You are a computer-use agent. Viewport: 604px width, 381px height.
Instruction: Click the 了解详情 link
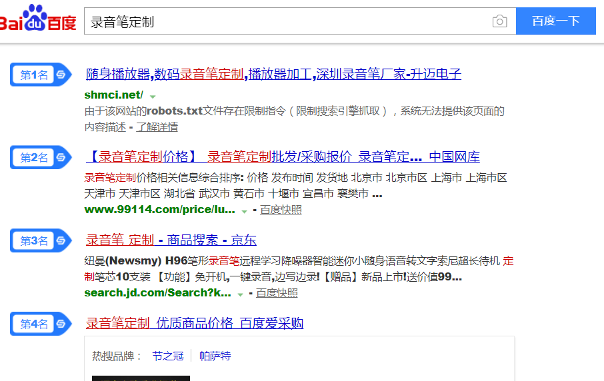[x=157, y=127]
